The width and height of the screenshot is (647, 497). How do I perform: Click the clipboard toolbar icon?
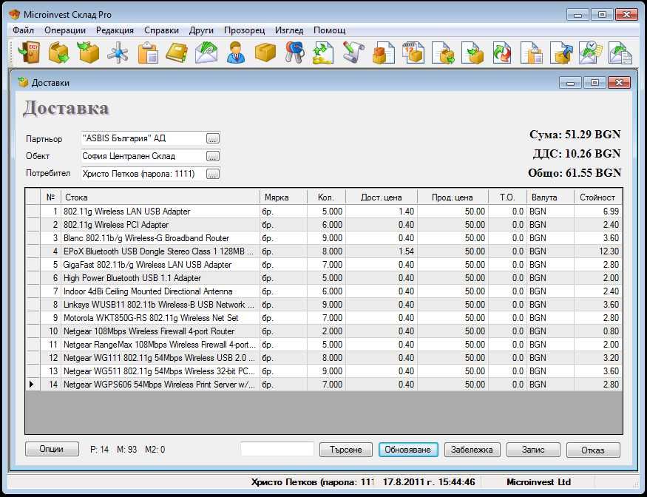tap(147, 53)
